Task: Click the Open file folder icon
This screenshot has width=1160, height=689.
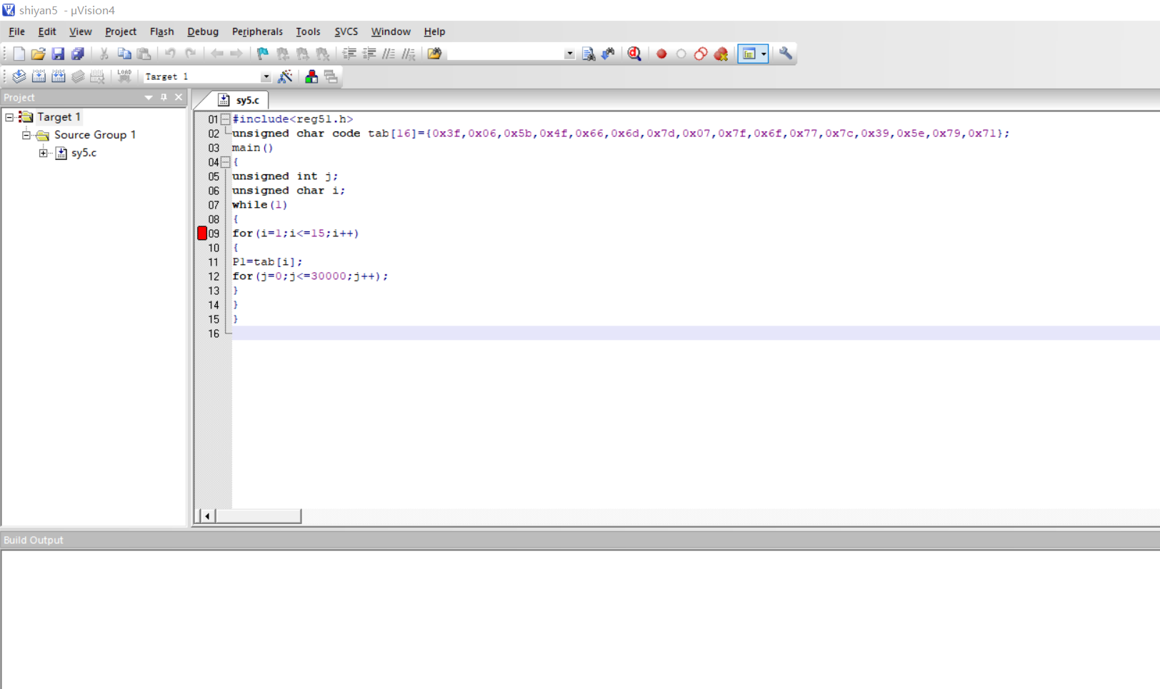Action: point(38,54)
